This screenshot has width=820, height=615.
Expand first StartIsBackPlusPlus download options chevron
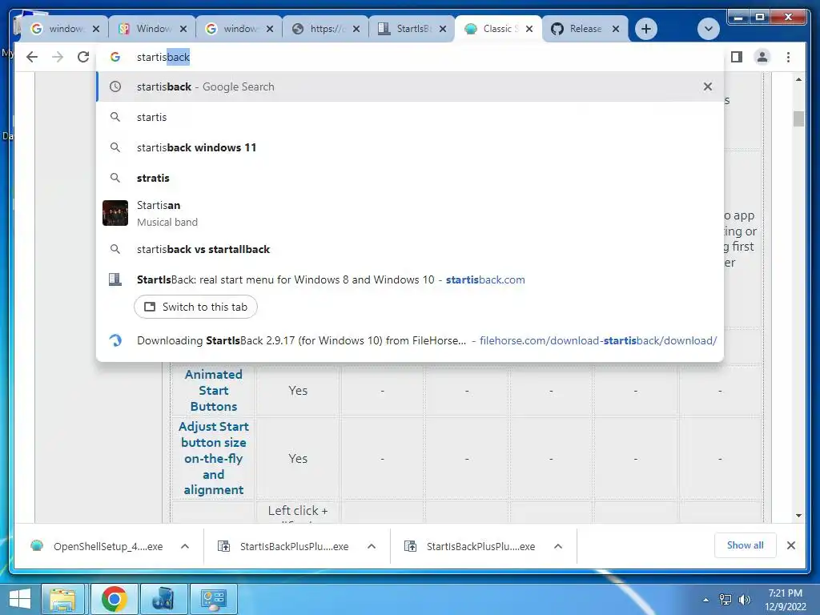[372, 546]
